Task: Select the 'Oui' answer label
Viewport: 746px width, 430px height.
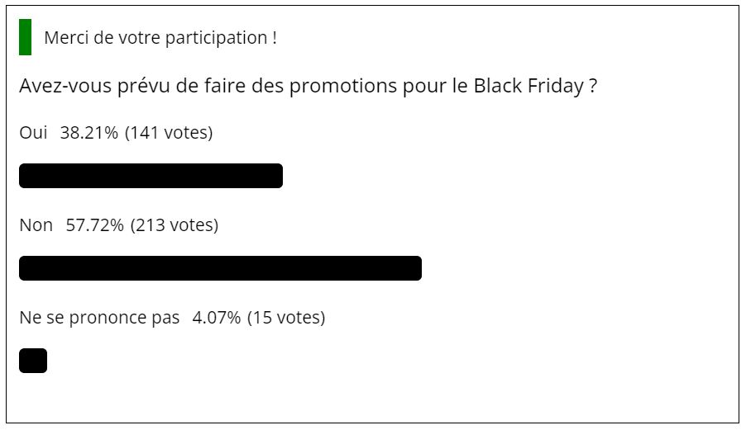Action: (33, 132)
